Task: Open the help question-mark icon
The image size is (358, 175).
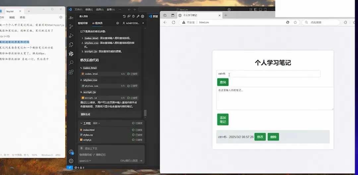Action: click(x=133, y=16)
